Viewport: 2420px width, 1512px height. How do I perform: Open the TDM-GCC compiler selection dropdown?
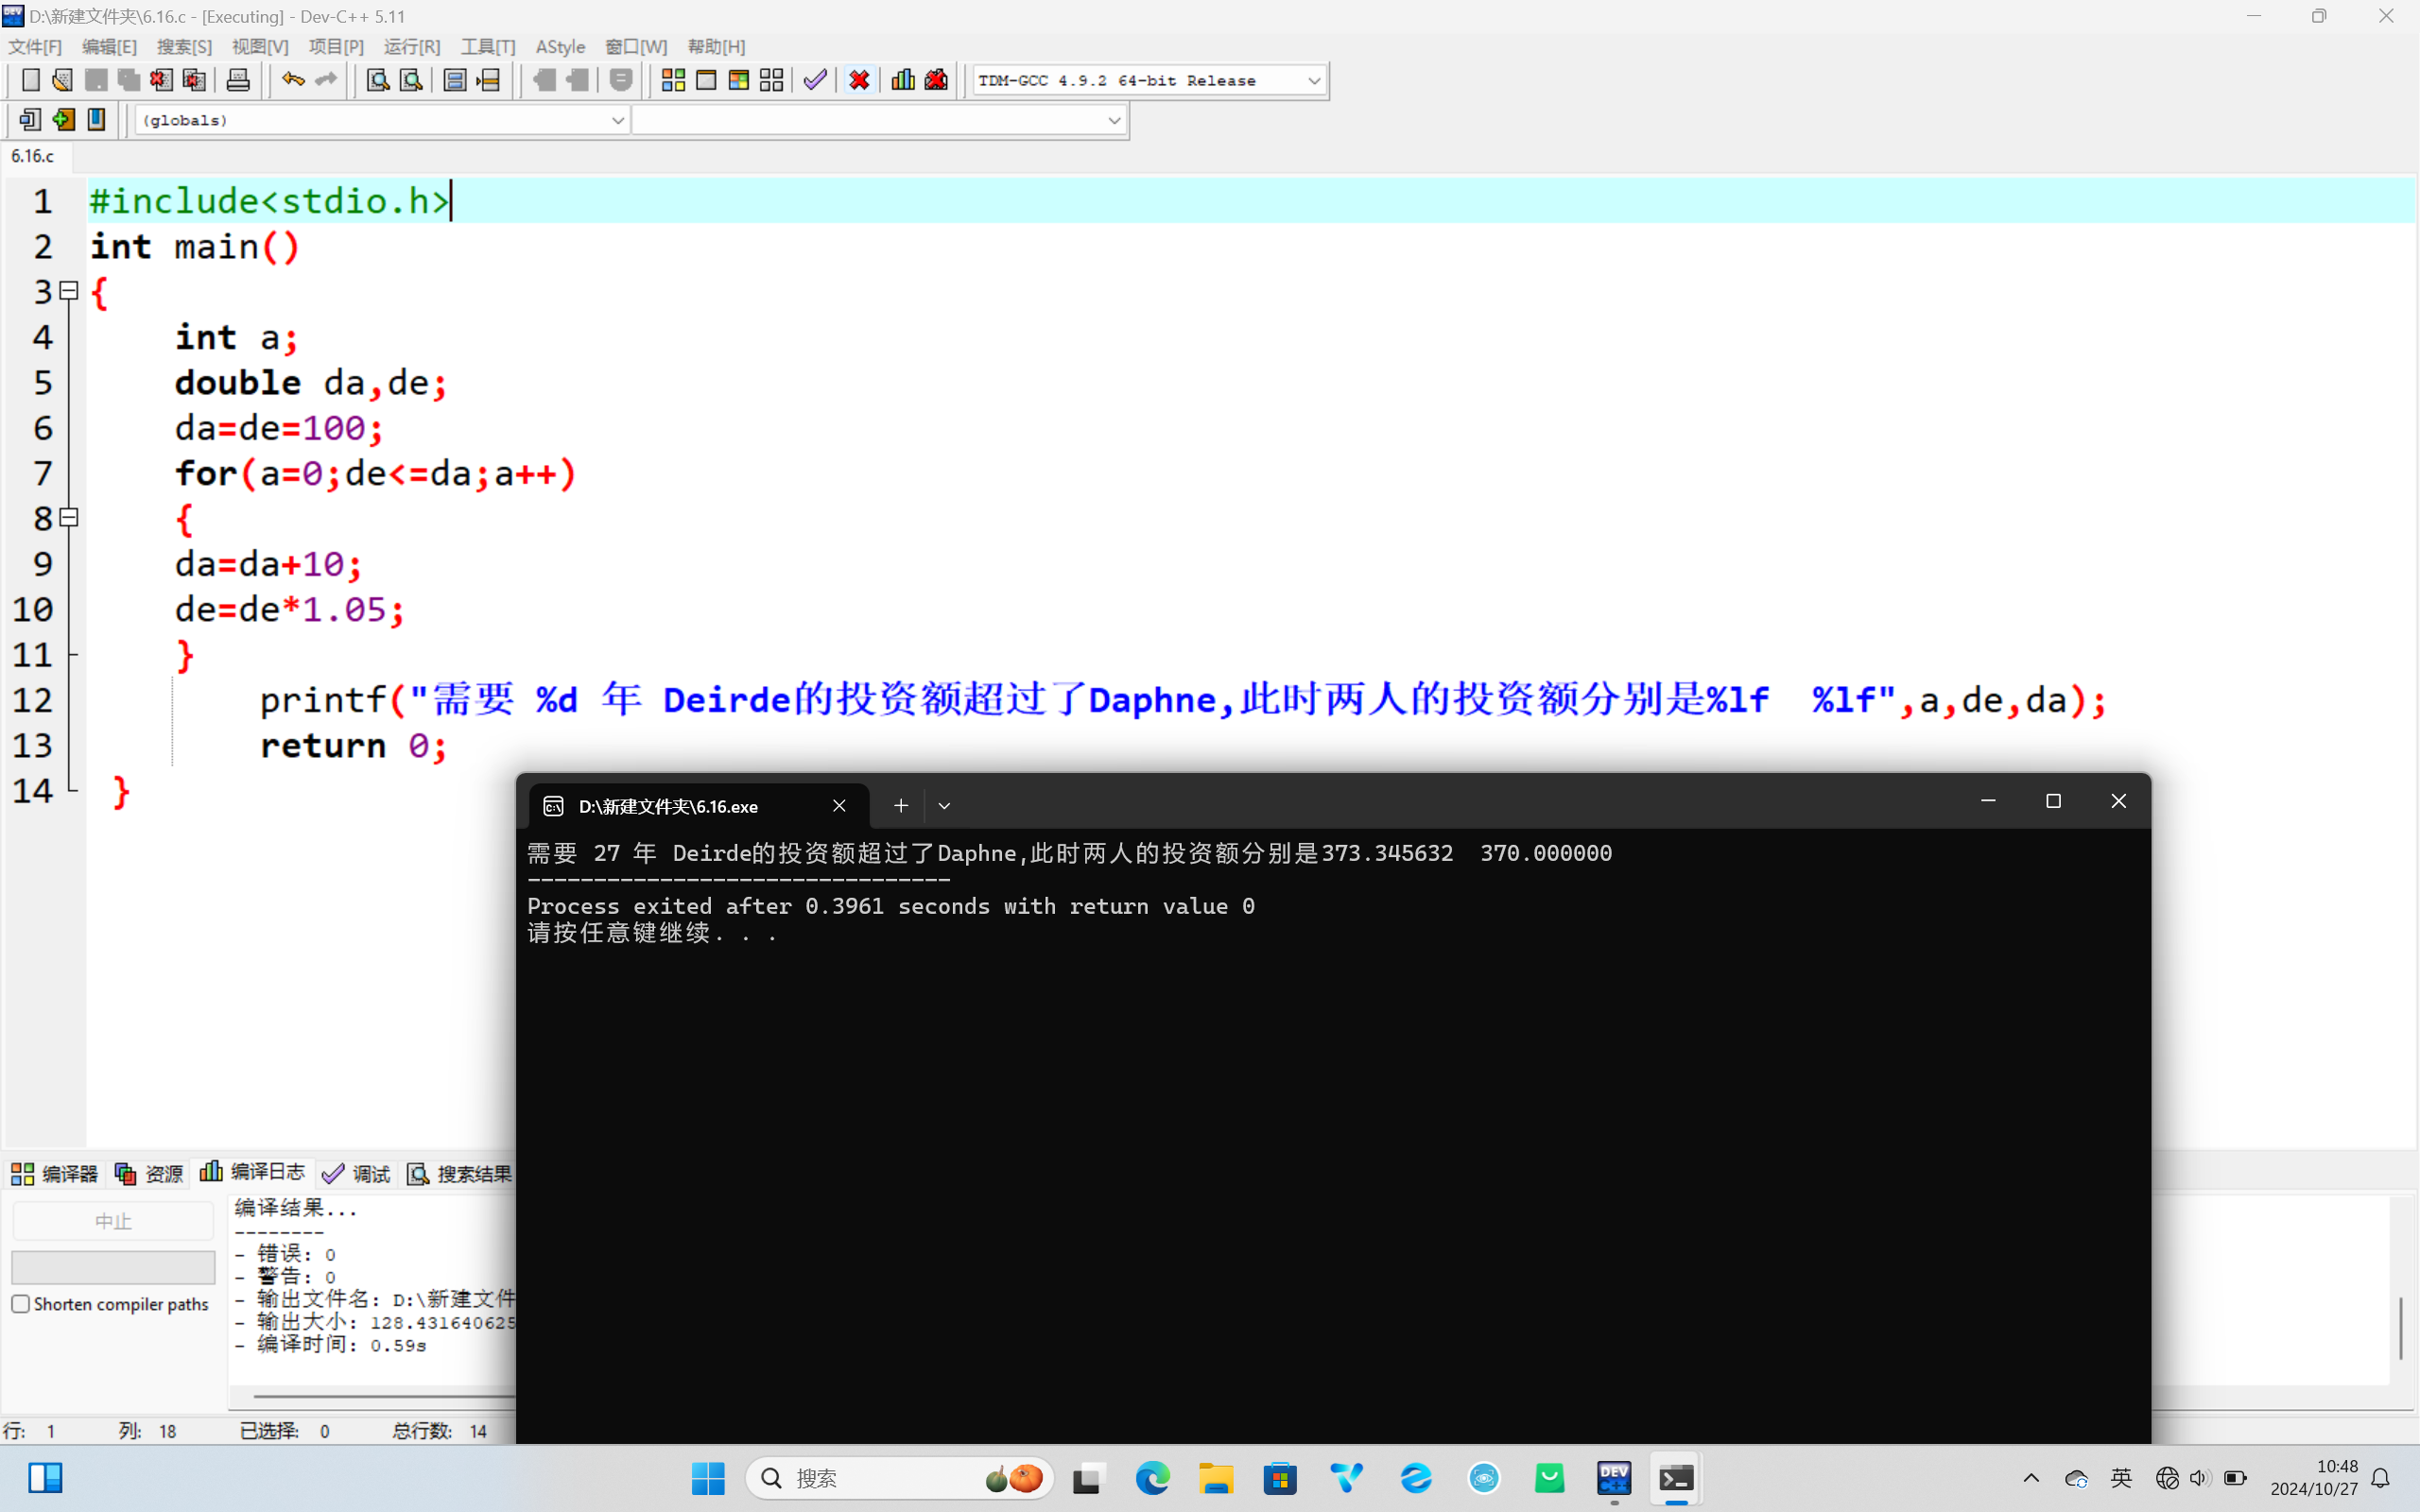pyautogui.click(x=1314, y=81)
